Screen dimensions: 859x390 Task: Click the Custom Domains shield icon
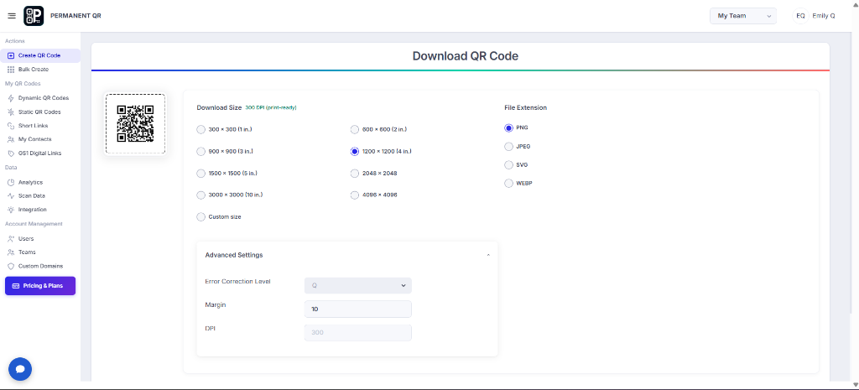point(11,266)
